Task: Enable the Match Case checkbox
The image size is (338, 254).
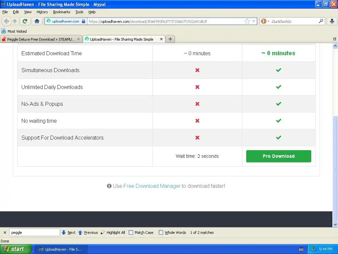Action: [131, 233]
